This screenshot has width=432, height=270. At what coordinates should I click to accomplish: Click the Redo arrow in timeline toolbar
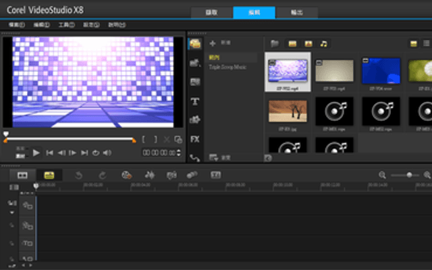pyautogui.click(x=103, y=175)
